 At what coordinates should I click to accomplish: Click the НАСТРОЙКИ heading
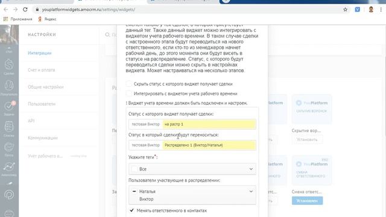pos(42,35)
